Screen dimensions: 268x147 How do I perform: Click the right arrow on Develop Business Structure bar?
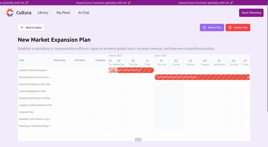point(248,77)
